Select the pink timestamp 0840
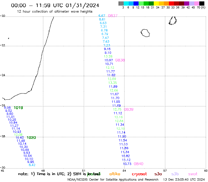This screenshot has width=208, height=182. (139, 164)
